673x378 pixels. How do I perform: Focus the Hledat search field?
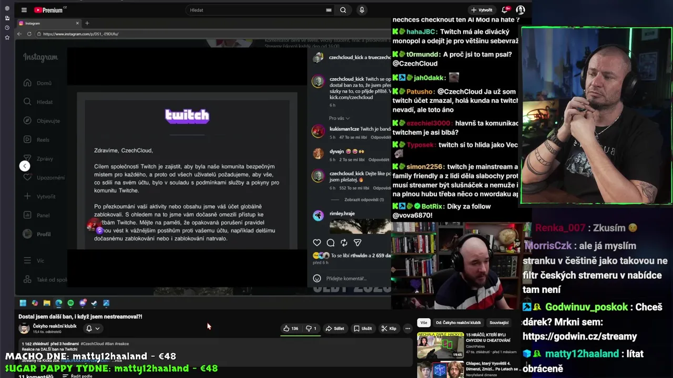pos(257,10)
